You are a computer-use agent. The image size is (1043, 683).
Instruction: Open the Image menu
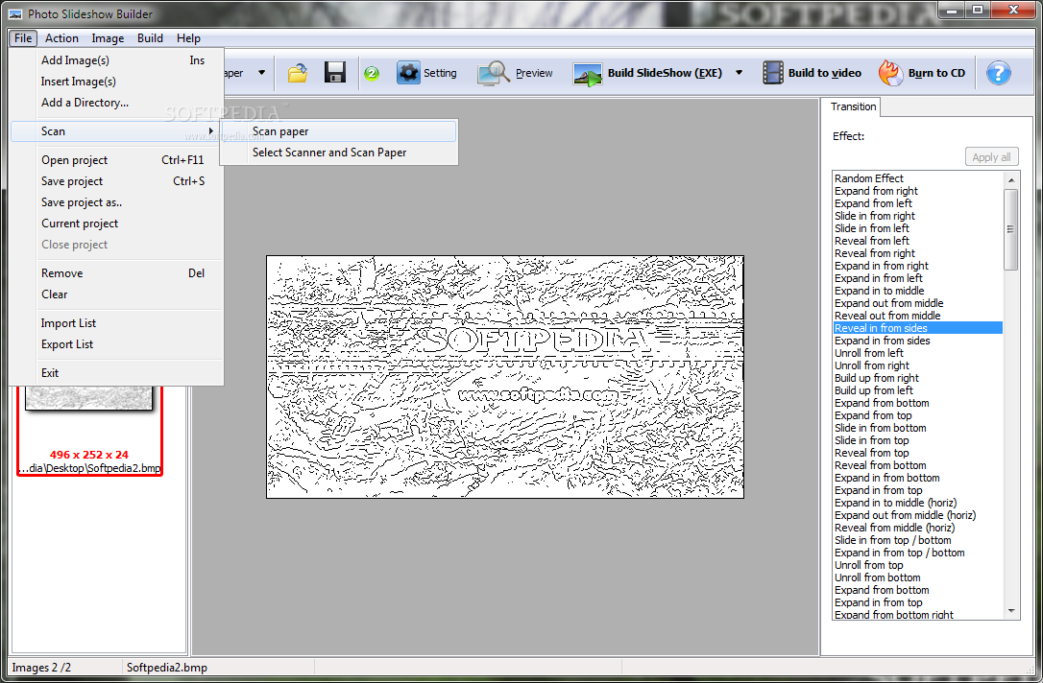[x=108, y=37]
